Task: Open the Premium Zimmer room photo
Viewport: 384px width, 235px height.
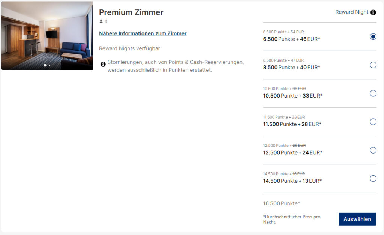Action: pyautogui.click(x=47, y=36)
